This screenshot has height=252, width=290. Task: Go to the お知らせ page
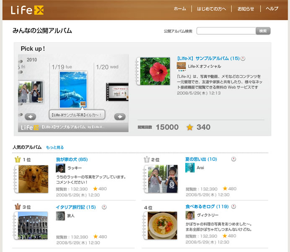pos(246,9)
